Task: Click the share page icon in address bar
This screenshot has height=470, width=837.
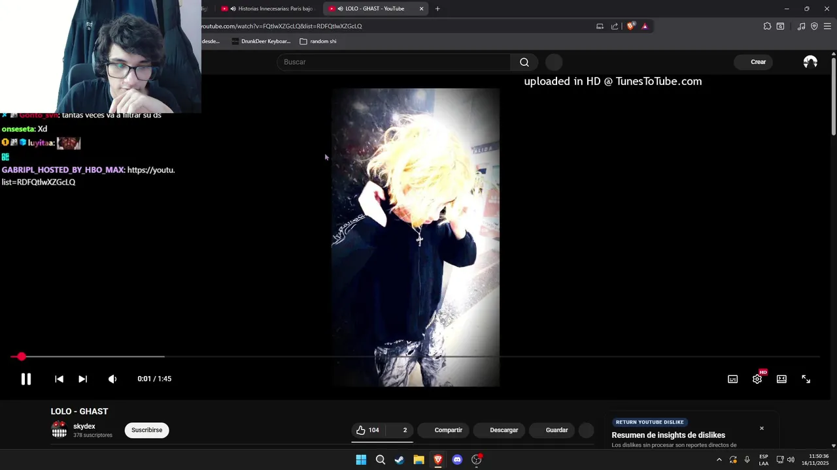Action: (x=615, y=26)
